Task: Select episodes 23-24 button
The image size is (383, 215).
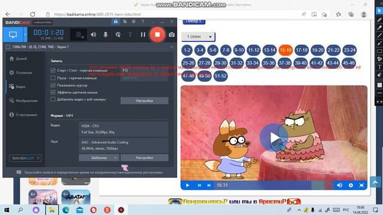Action: [349, 50]
